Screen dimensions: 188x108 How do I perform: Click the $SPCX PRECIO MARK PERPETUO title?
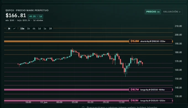coord(27,10)
